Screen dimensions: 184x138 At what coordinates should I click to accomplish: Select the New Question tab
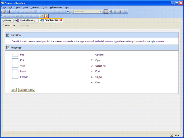click(x=50, y=20)
